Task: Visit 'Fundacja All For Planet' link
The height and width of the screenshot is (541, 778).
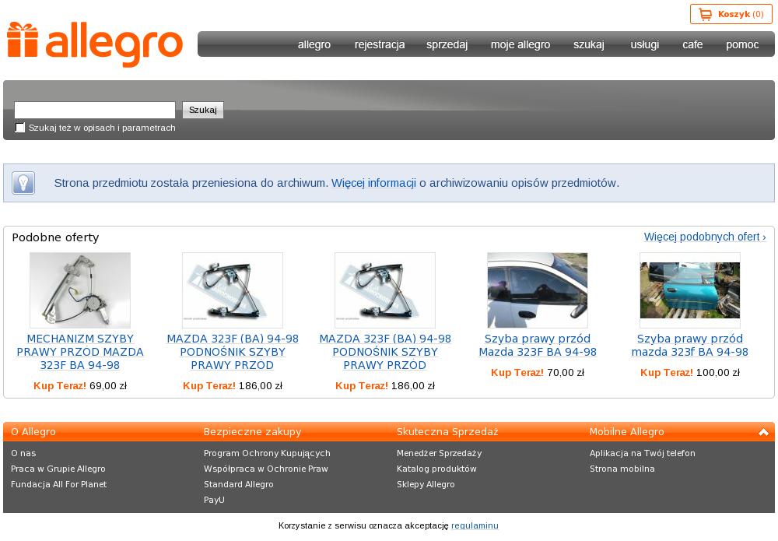Action: [x=58, y=484]
